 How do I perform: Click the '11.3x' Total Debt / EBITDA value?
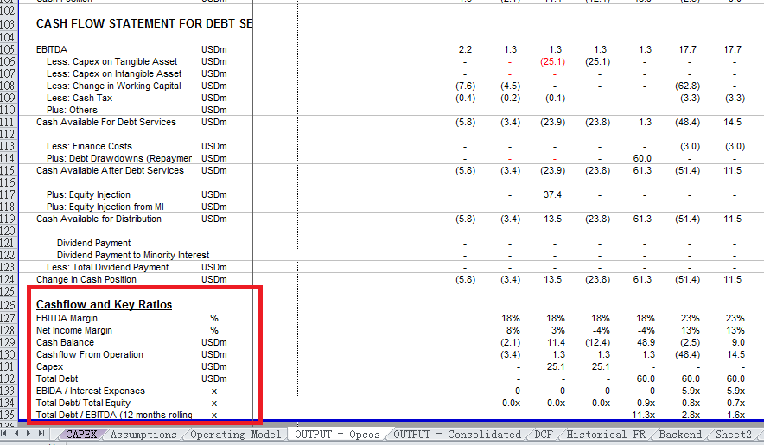643,415
